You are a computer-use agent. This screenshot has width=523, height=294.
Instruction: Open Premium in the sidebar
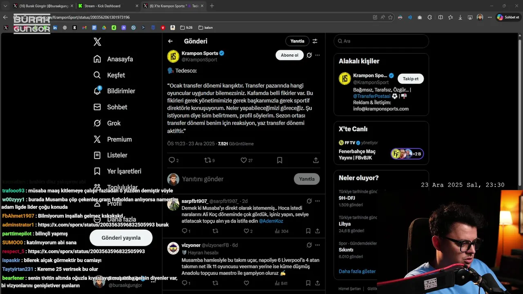click(x=112, y=139)
